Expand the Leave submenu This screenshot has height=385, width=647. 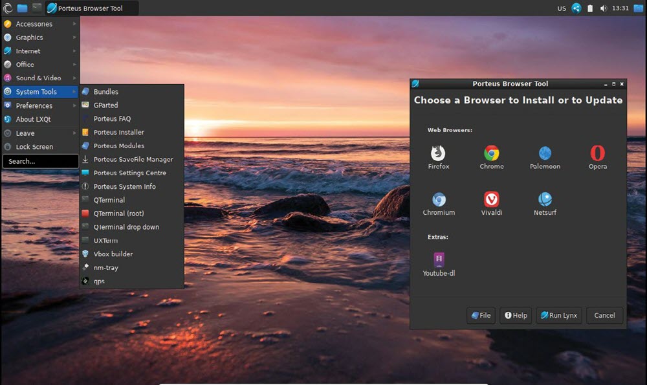tap(39, 133)
